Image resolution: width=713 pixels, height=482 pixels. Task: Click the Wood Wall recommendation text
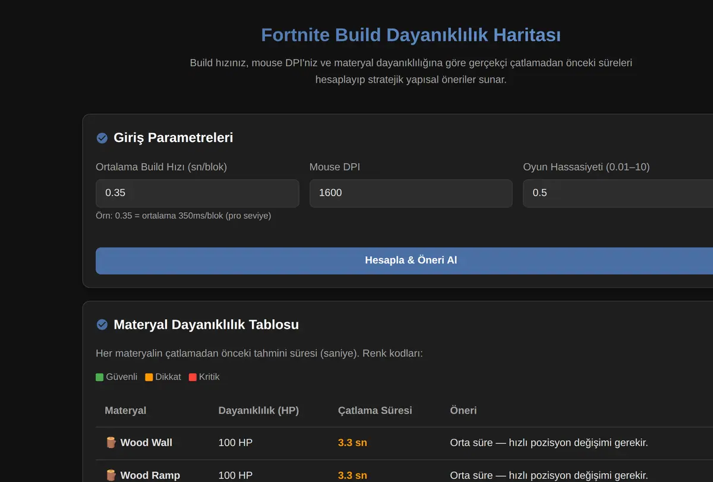(549, 442)
